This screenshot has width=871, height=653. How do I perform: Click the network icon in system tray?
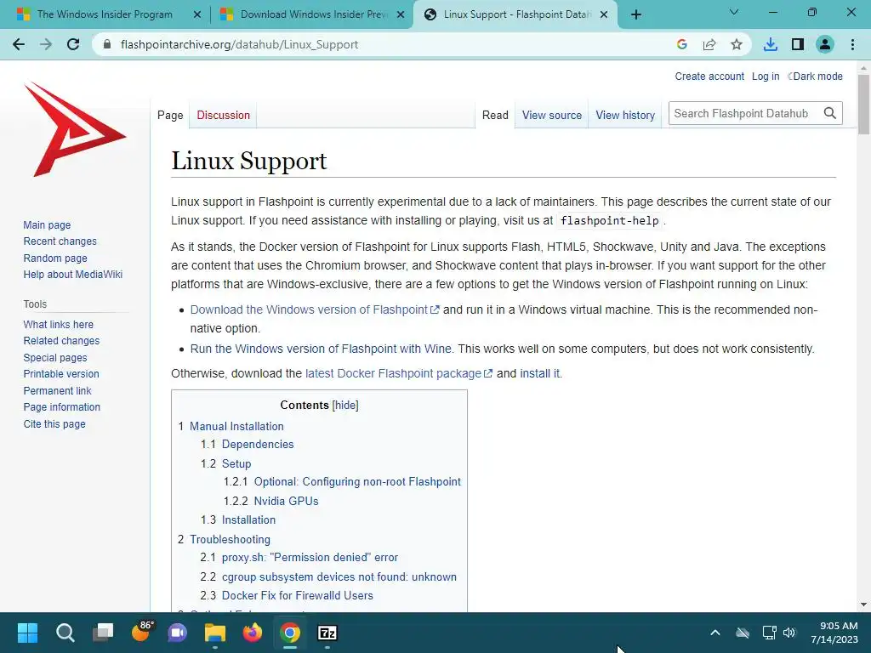(769, 633)
